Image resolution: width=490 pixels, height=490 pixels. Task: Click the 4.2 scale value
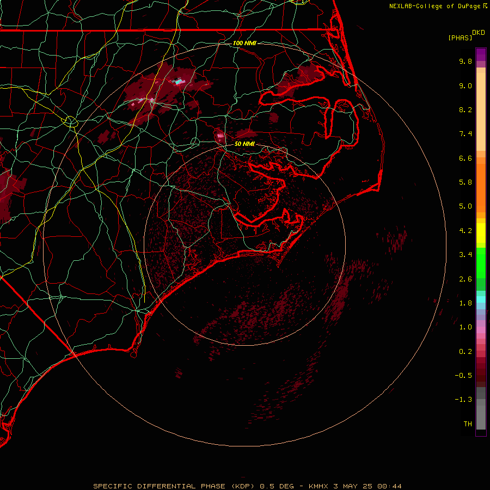[x=465, y=231]
